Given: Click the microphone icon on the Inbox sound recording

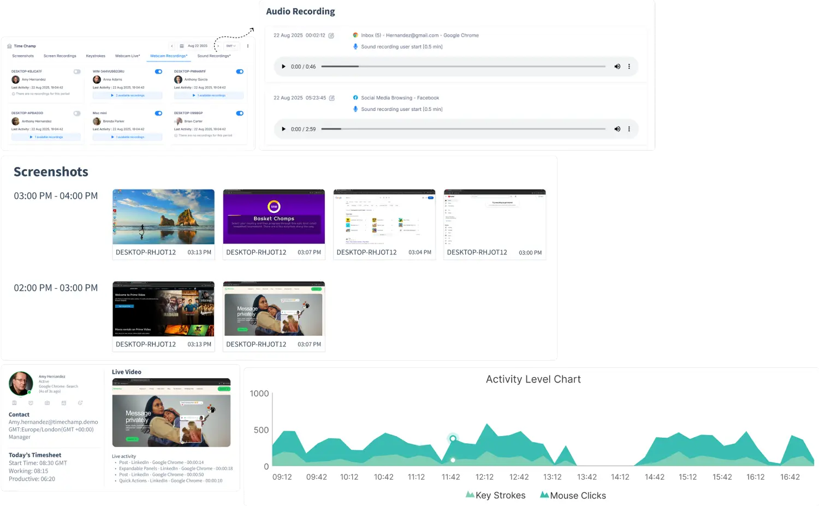Looking at the screenshot, I should point(355,47).
